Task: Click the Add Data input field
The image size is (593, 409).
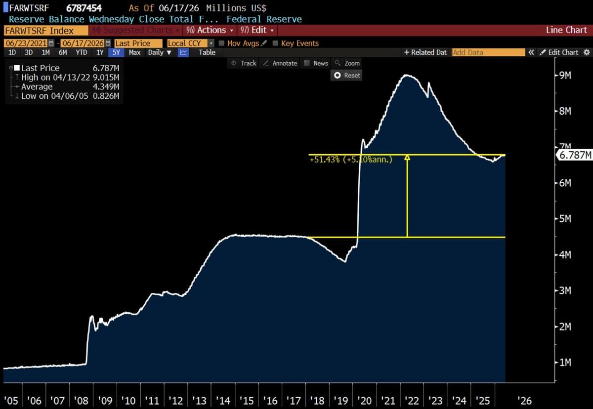Action: pyautogui.click(x=488, y=52)
